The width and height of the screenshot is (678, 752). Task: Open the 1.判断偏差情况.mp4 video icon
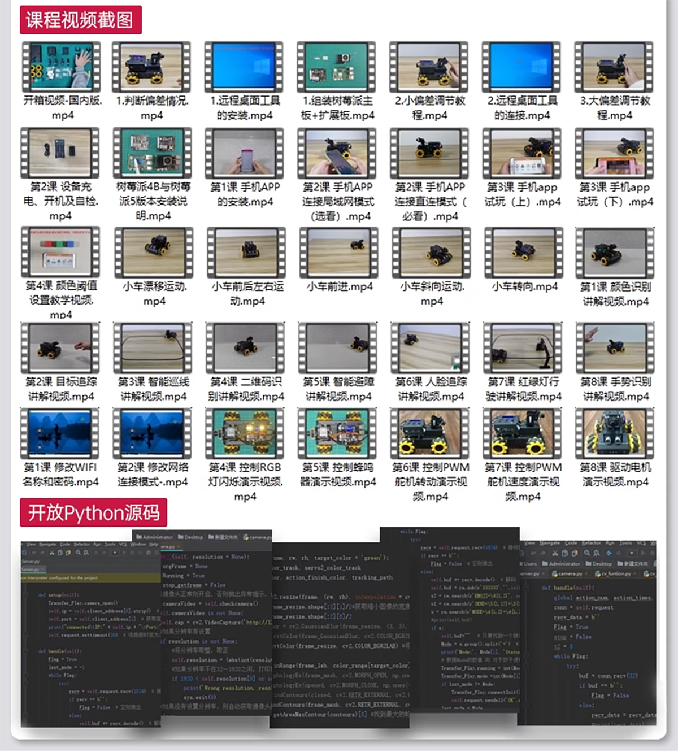tap(151, 67)
